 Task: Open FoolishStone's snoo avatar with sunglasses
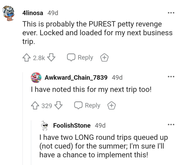[45, 125]
